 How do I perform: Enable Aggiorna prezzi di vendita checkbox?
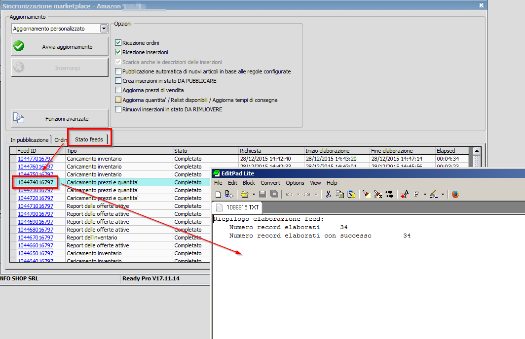tap(118, 90)
